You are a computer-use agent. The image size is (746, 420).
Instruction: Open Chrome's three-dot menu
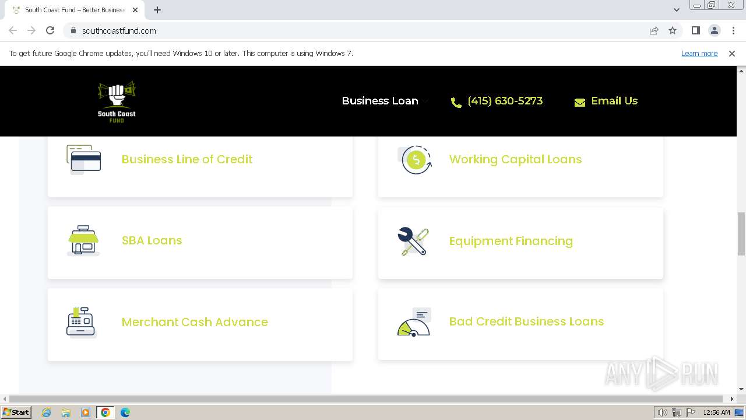tap(733, 30)
